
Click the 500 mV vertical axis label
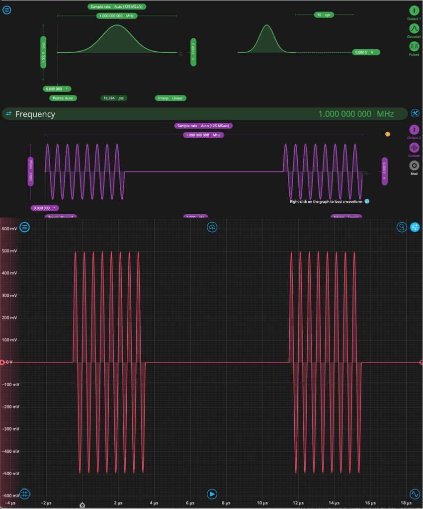pyautogui.click(x=9, y=251)
